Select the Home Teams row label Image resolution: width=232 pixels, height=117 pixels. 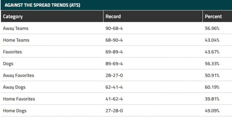[x=16, y=40]
